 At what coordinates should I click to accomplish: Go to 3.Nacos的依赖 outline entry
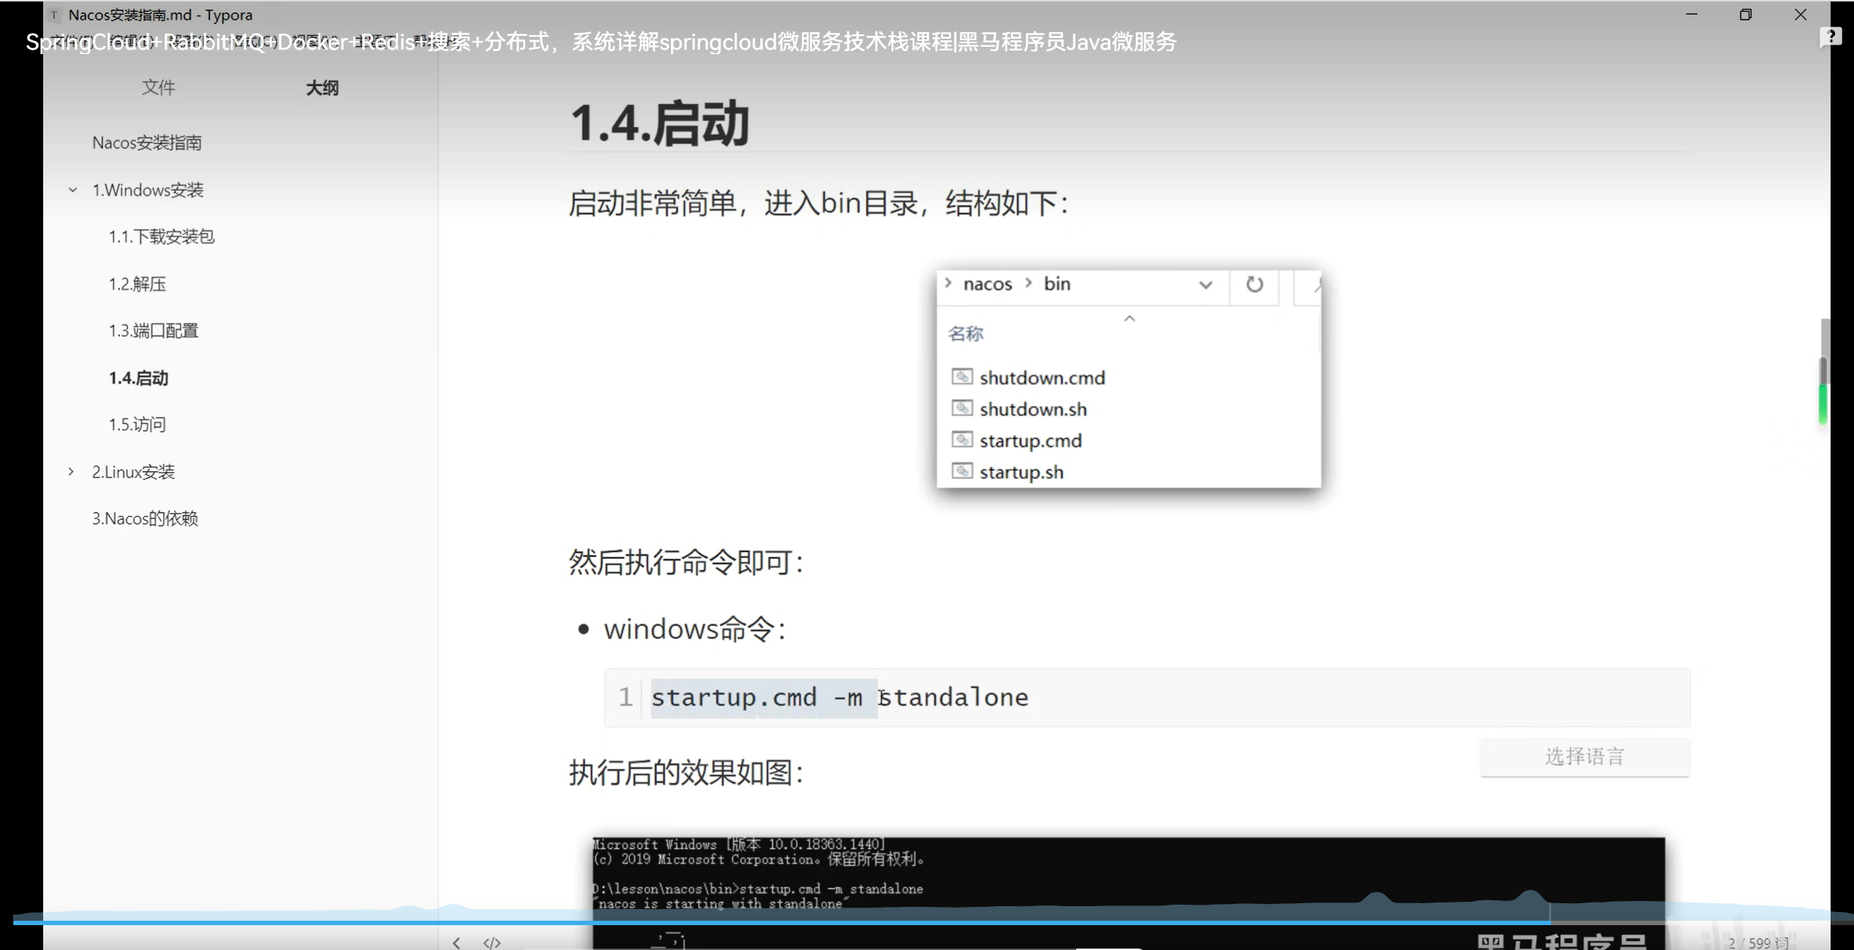tap(145, 519)
